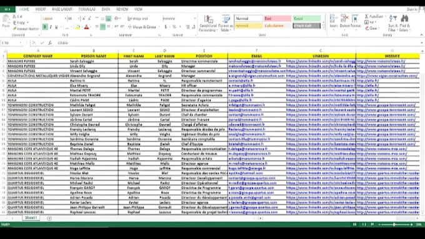Open the Copy dropdown arrow
Image resolution: width=425 pixels, height=239 pixels.
click(27, 22)
